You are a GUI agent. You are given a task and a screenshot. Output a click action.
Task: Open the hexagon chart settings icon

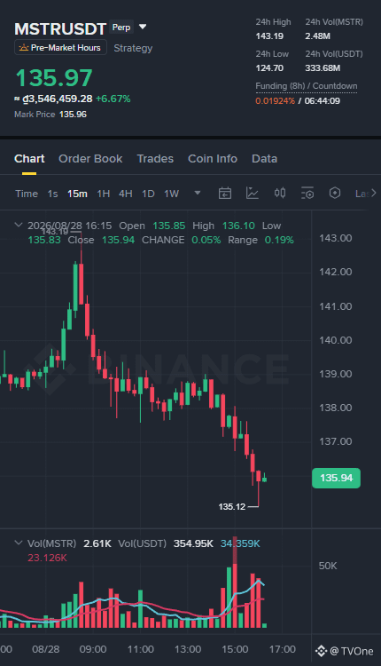[x=335, y=194]
